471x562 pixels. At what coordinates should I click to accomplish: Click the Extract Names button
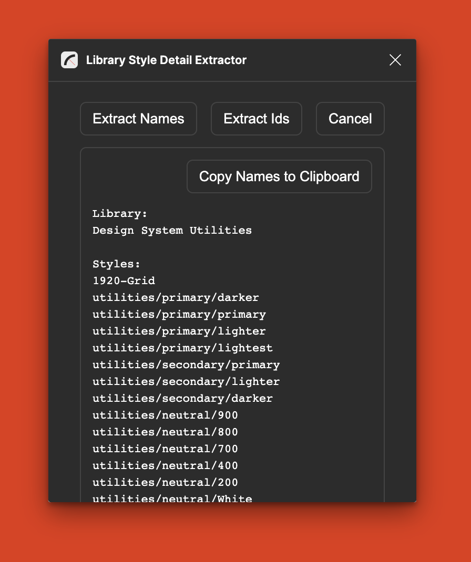coord(138,119)
